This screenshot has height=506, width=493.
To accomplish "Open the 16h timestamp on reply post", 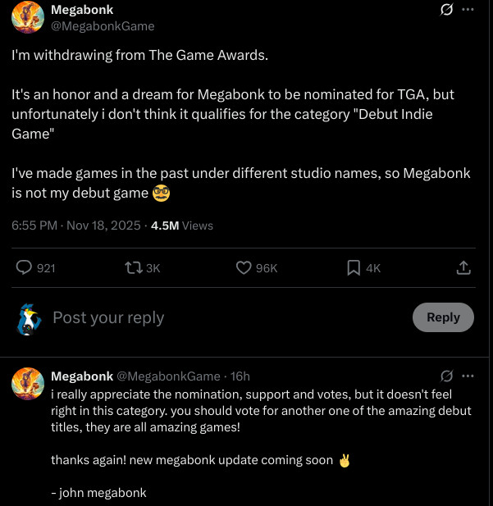I will coord(240,376).
